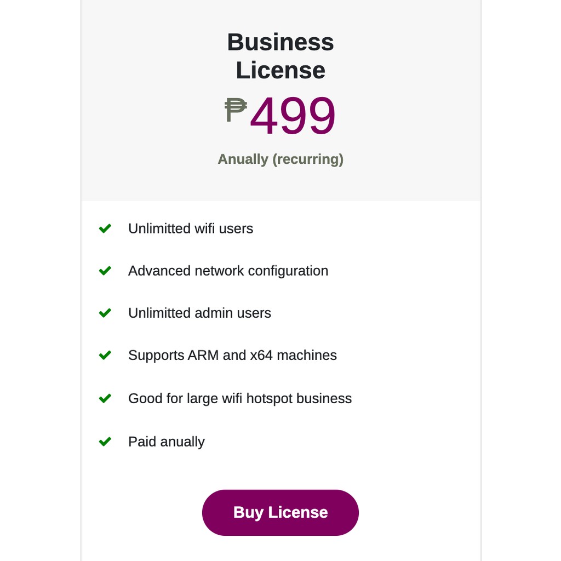The width and height of the screenshot is (561, 561).
Task: Click the checkmark beside Unlimitted wifi users
Action: pyautogui.click(x=105, y=228)
